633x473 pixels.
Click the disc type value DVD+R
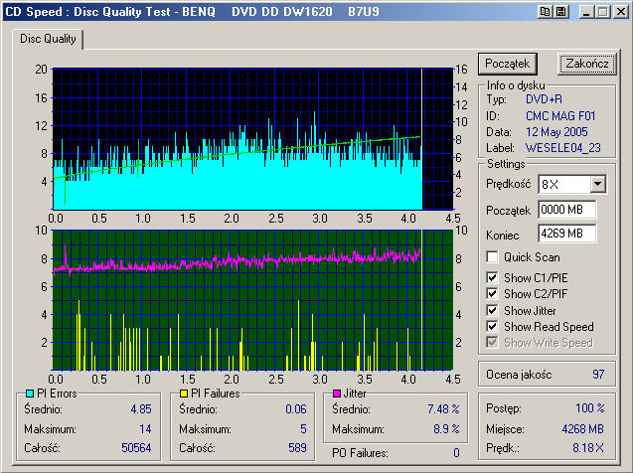pos(544,99)
